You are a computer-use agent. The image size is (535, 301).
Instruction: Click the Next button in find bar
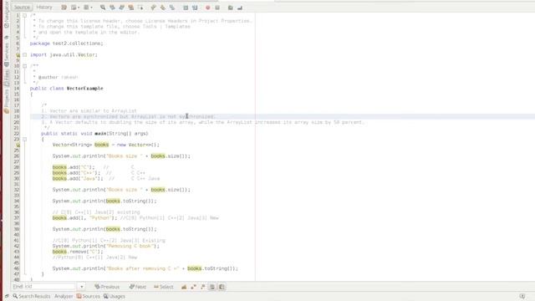tap(137, 287)
